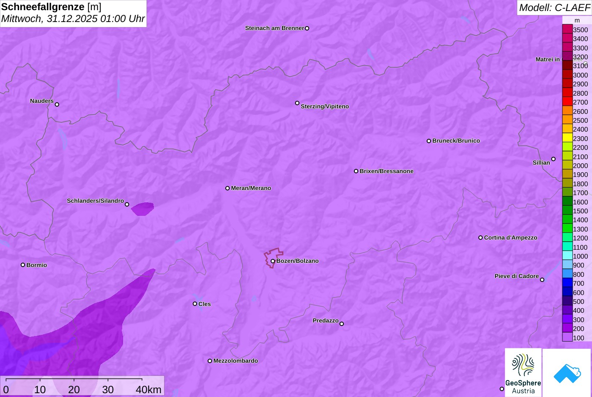Image resolution: width=592 pixels, height=397 pixels.
Task: Click the 'Modell: C-LAEF' label
Action: [x=554, y=8]
